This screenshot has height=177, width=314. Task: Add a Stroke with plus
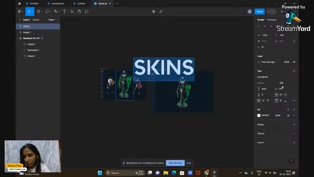click(x=294, y=124)
